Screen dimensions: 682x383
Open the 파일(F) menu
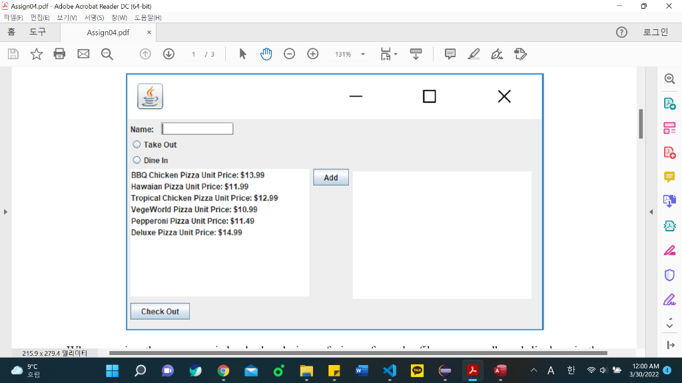click(x=13, y=17)
